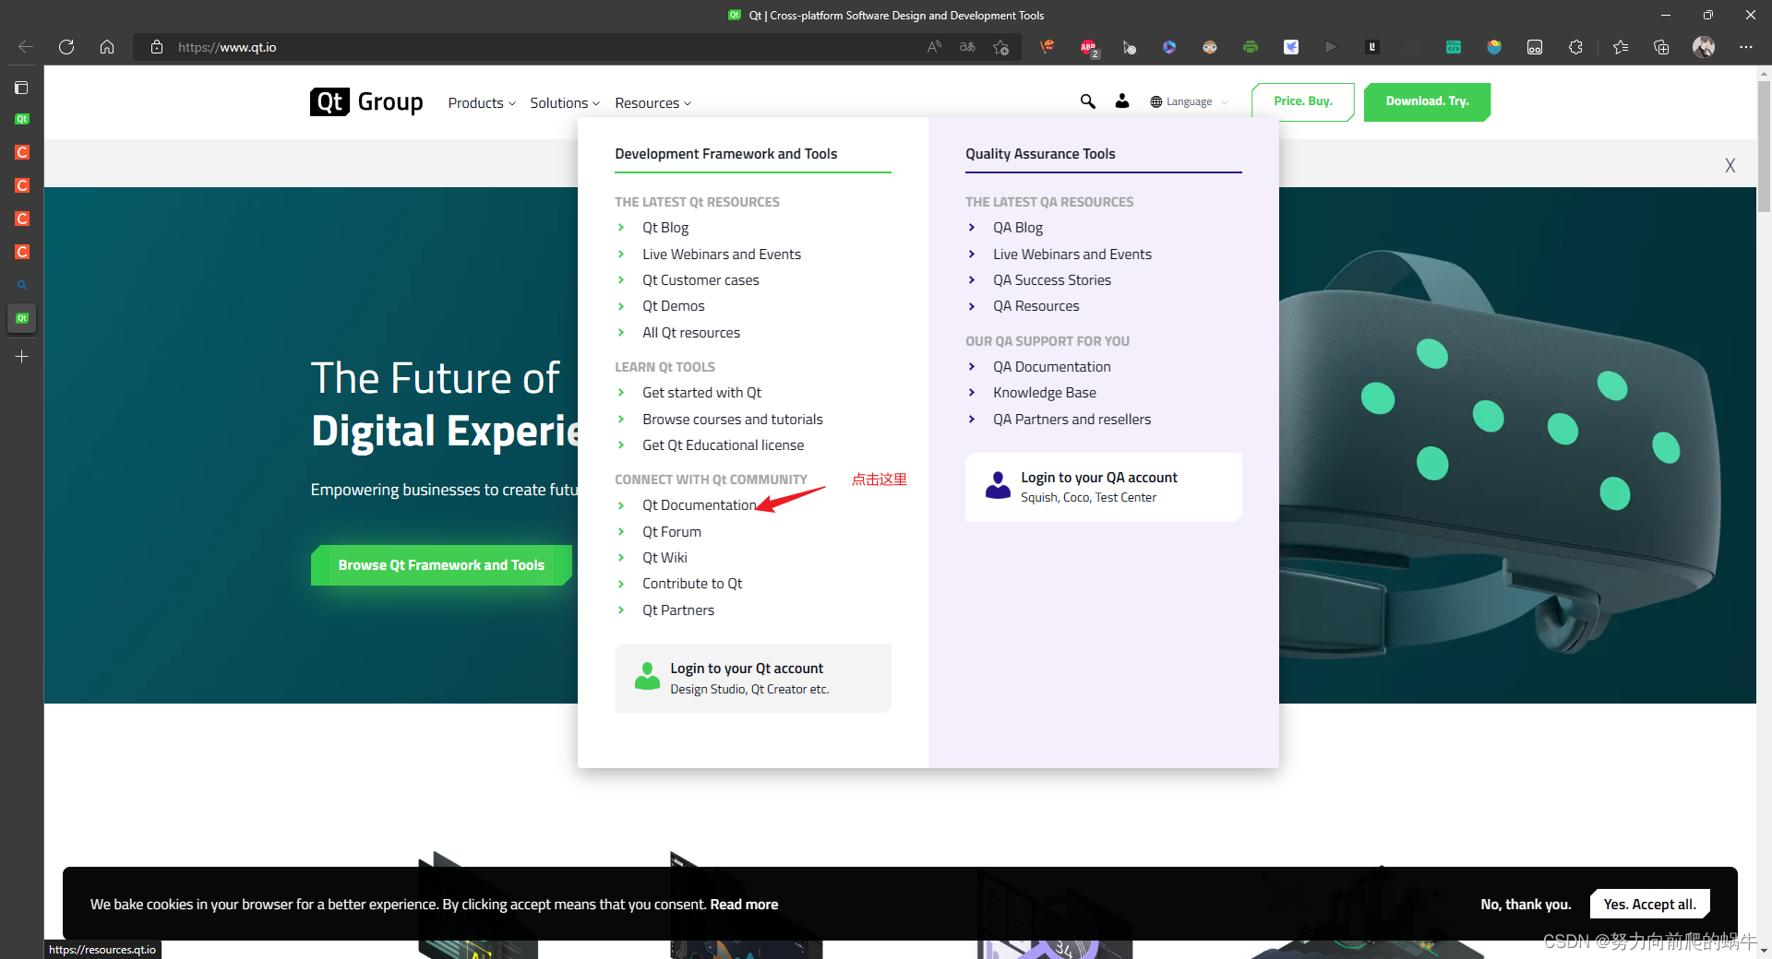This screenshot has width=1772, height=959.
Task: Open Live Webinars and Events under Qt resources
Action: 722,255
